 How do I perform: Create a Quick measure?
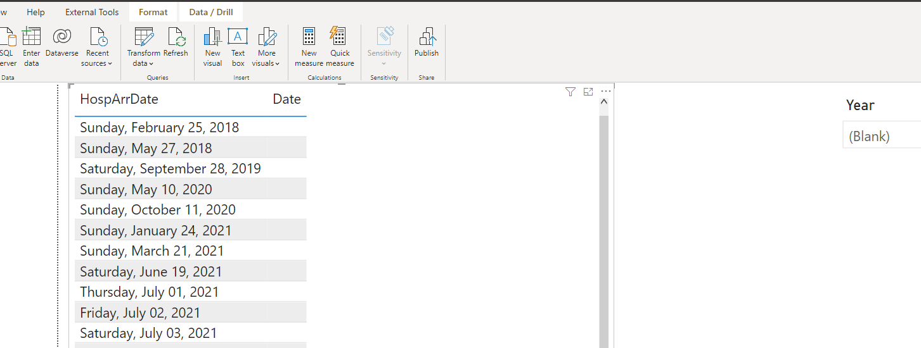point(340,46)
